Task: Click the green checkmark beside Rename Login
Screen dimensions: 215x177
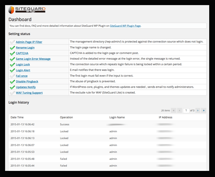Action: 12,48
